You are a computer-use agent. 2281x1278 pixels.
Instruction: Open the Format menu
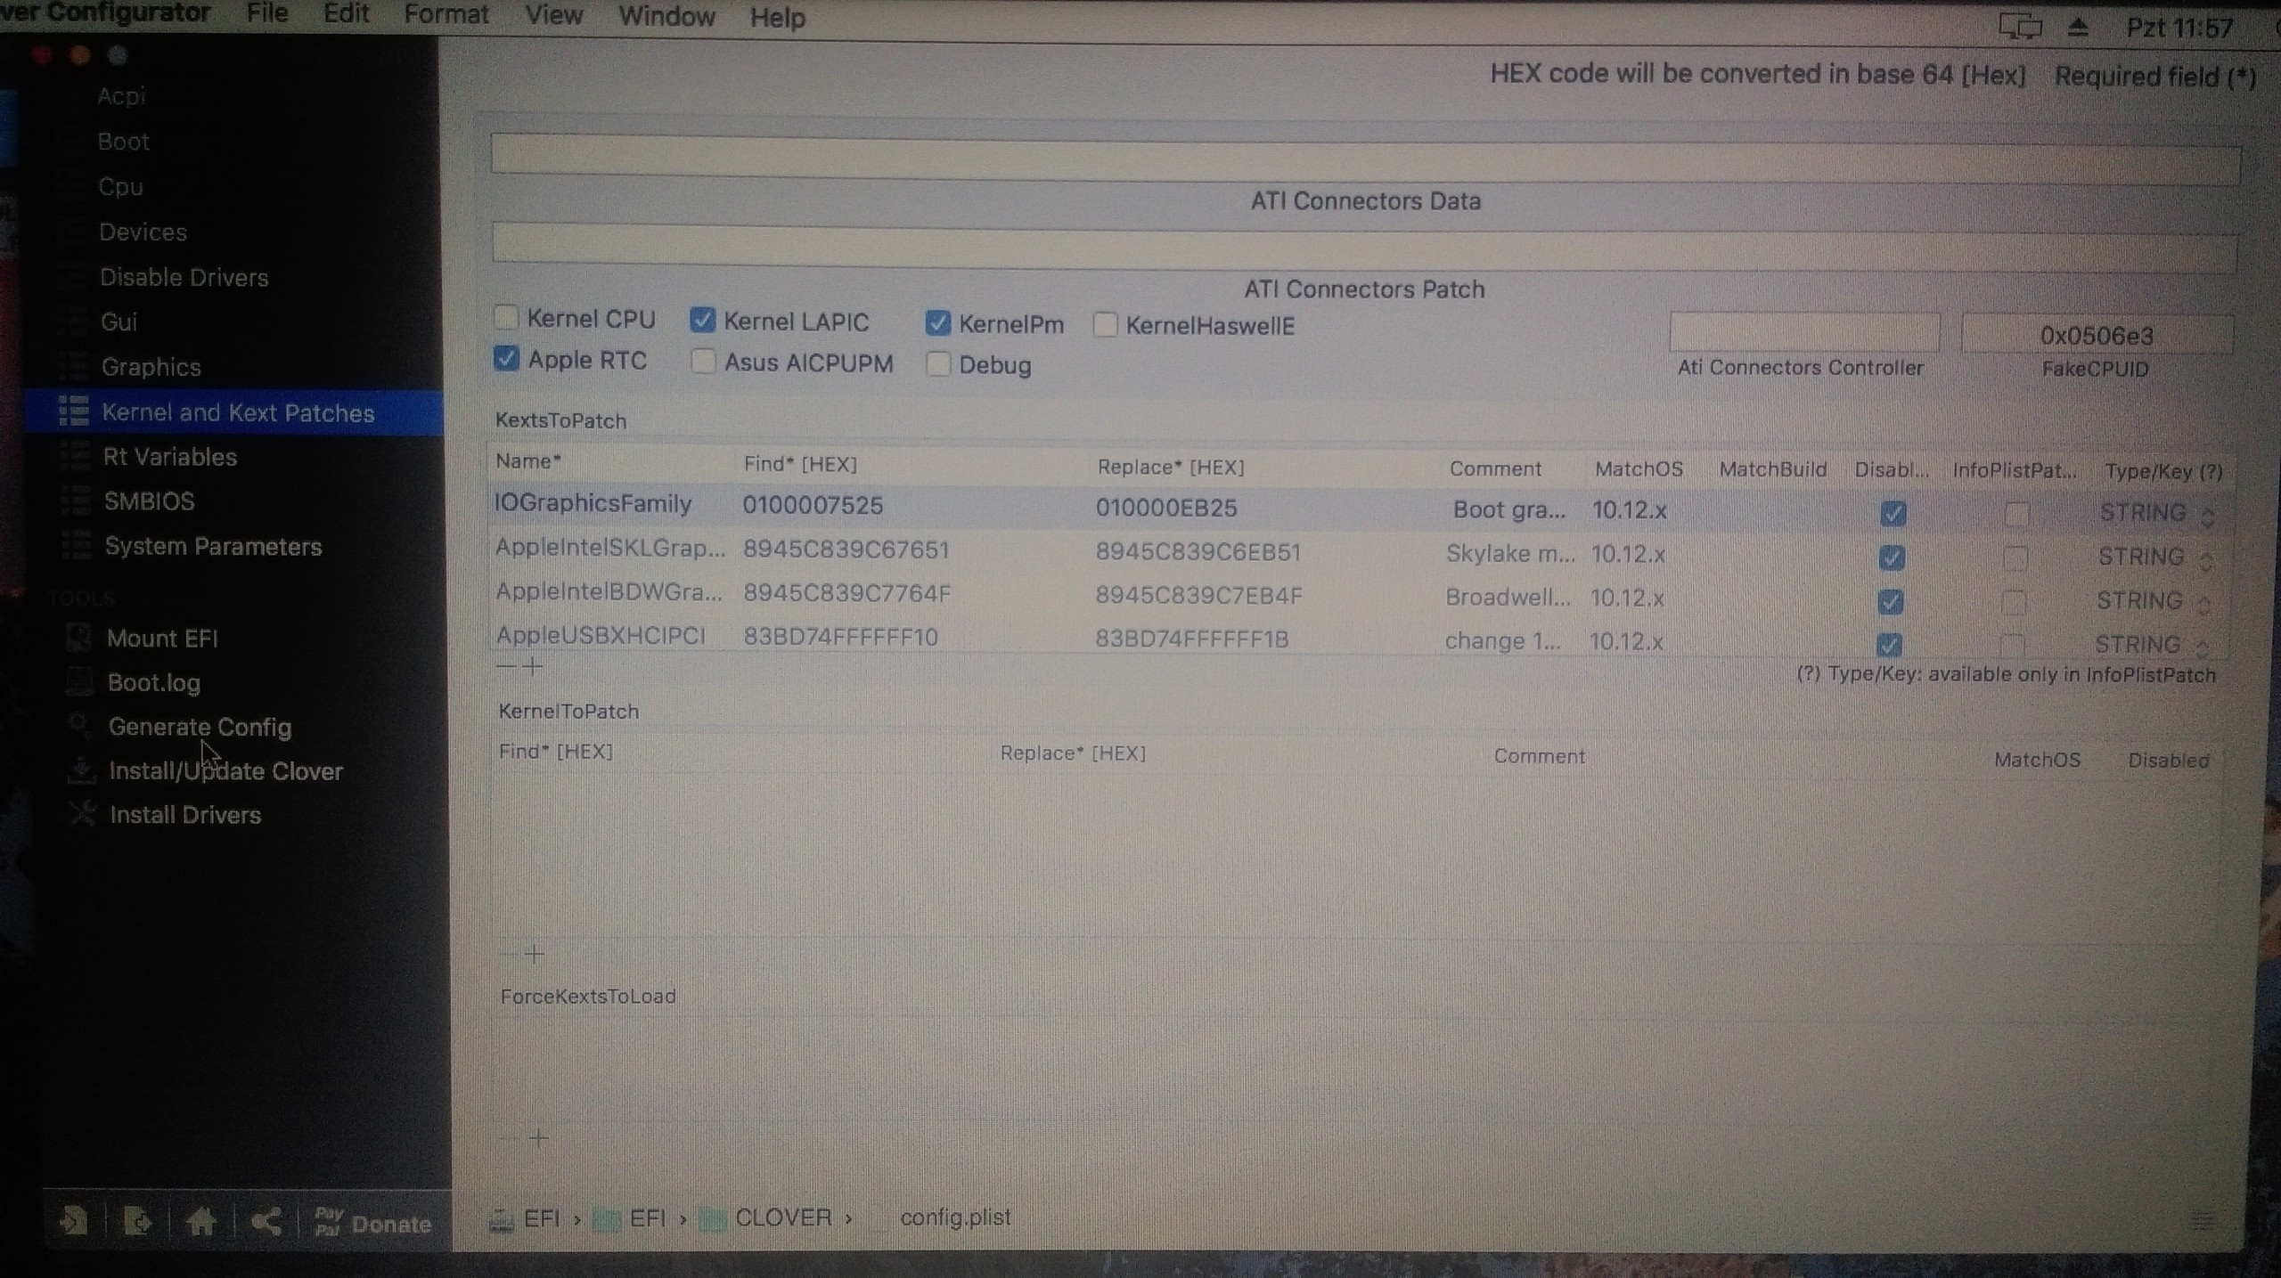click(446, 15)
